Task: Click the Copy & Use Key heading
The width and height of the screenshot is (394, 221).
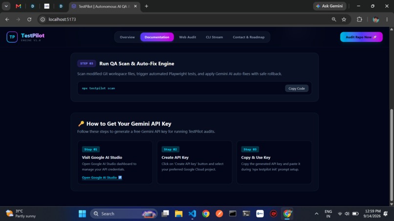Action: coord(256,157)
